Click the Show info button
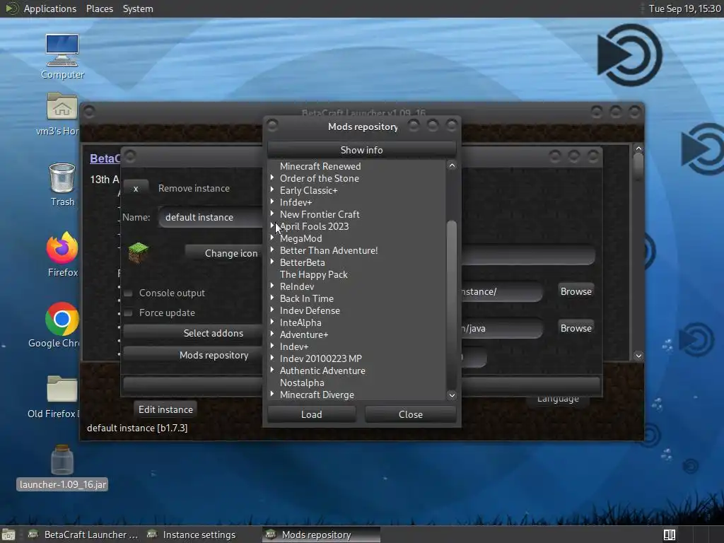 [x=361, y=150]
